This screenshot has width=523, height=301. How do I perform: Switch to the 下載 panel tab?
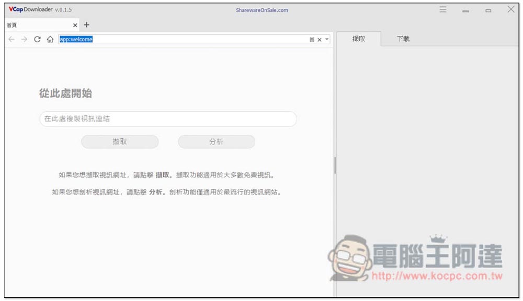coord(403,39)
